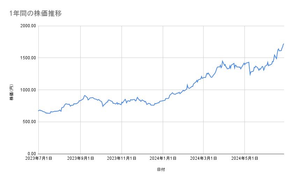Select the 2024年1月1日 date label
Viewport: 293px width, 181px height.
pyautogui.click(x=163, y=159)
